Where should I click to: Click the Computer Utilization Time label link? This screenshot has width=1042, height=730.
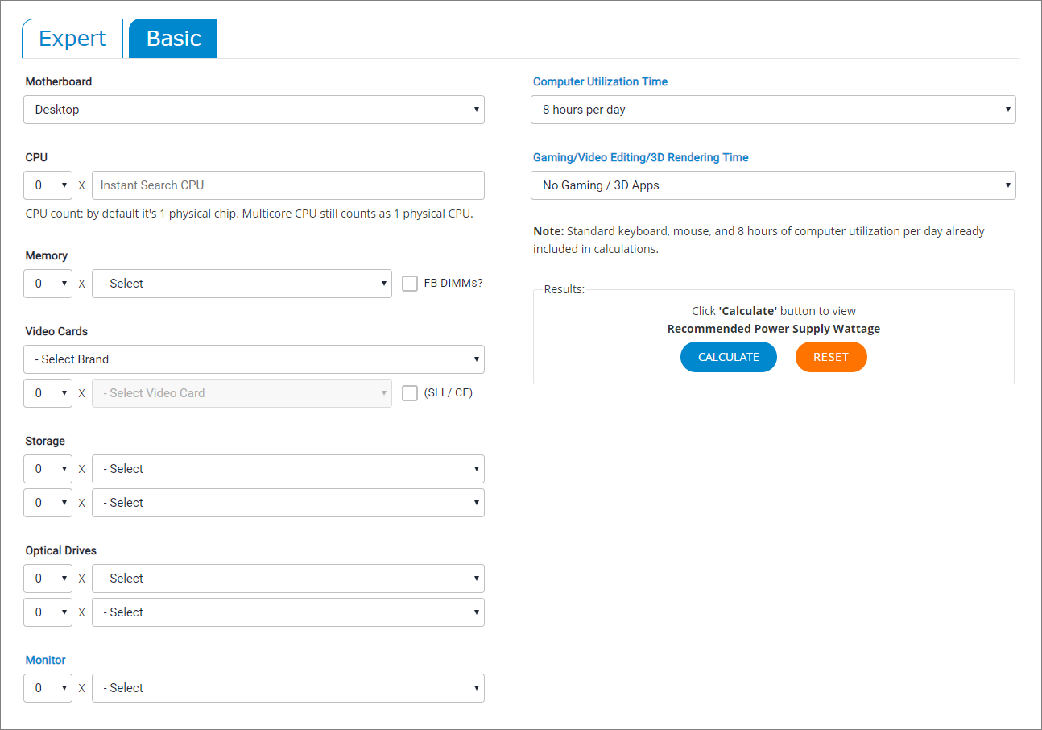(601, 81)
